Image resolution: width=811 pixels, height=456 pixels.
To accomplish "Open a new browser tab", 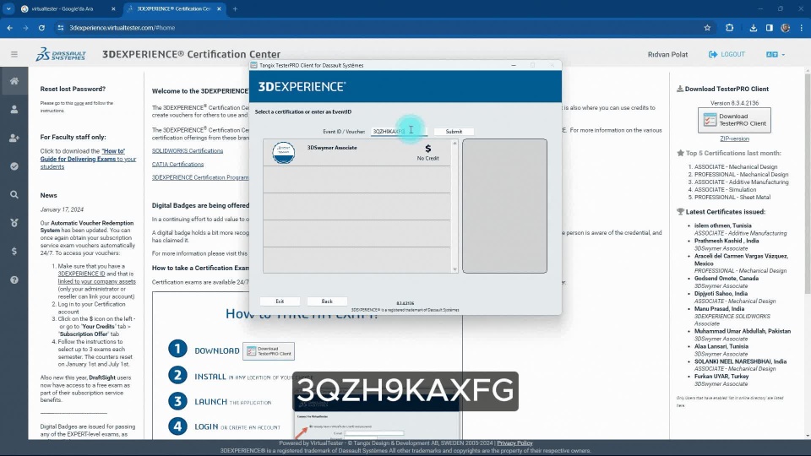I will pyautogui.click(x=235, y=8).
